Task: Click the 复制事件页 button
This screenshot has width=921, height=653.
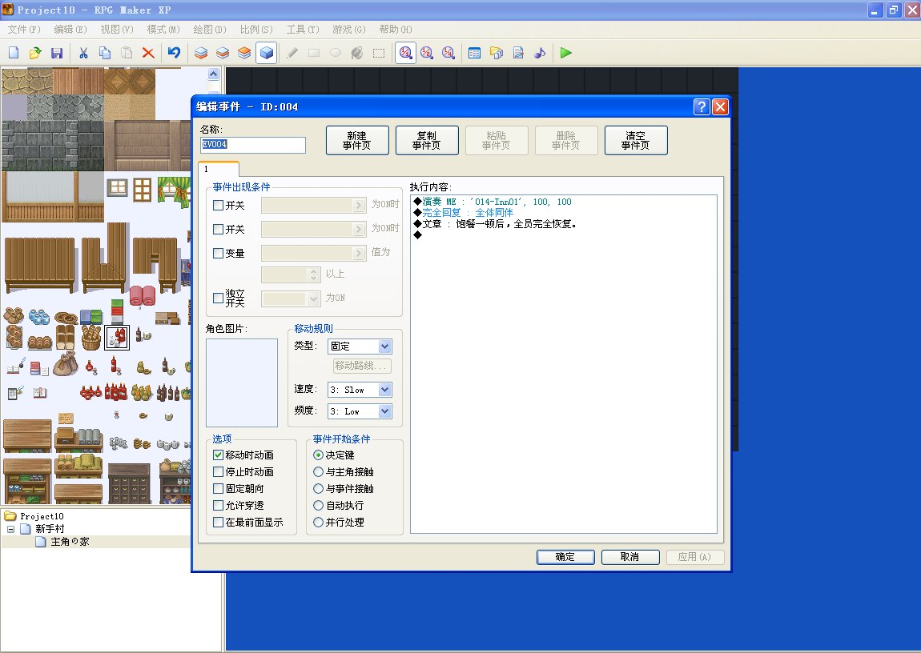Action: (427, 140)
